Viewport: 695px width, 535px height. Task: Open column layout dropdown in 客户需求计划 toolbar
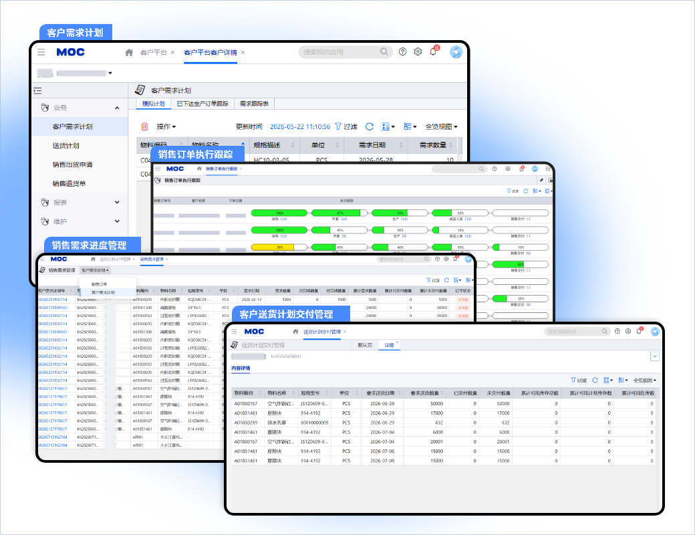(410, 126)
